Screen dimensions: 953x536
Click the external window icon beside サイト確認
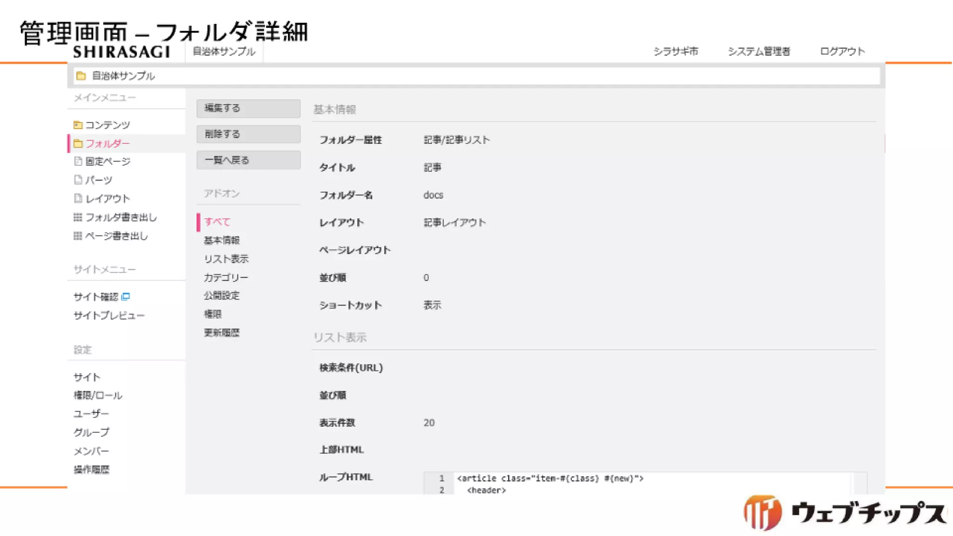click(126, 296)
